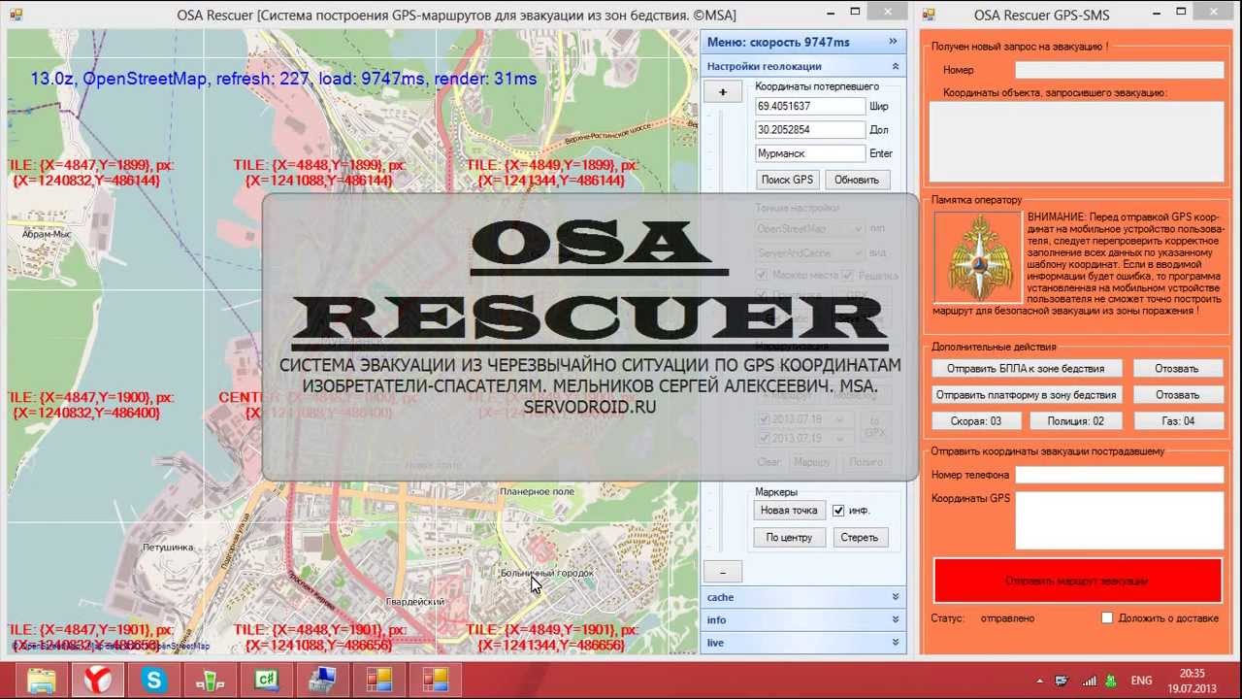1242x699 pixels.
Task: Focus the evacuation request coordinates box
Action: pos(1077,142)
